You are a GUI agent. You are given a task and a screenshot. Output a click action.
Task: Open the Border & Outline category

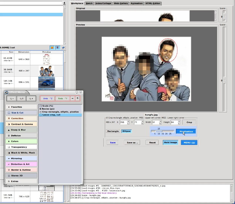click(x=21, y=170)
